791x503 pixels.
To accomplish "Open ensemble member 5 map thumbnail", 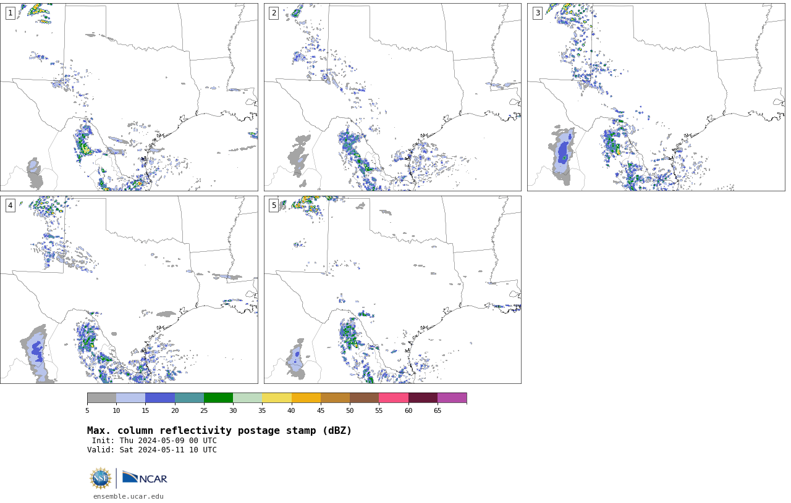I will pyautogui.click(x=392, y=289).
